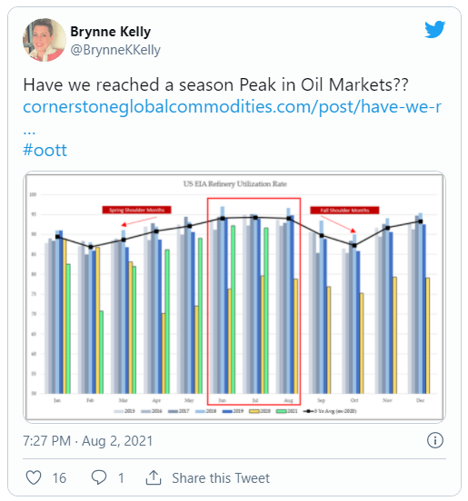Click Share this Tweet text

click(221, 478)
